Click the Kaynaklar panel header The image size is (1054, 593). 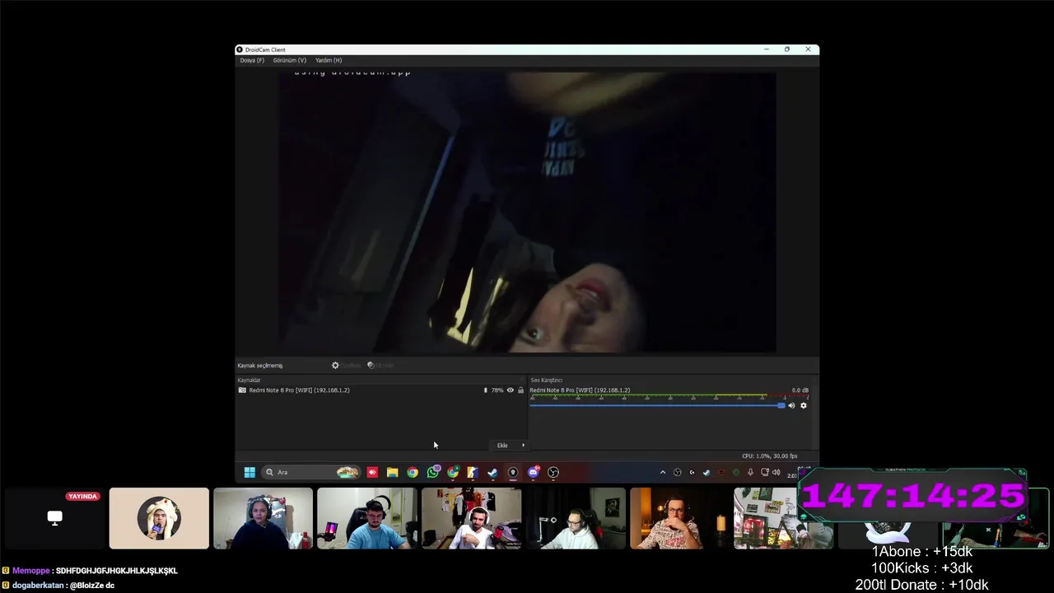point(250,381)
